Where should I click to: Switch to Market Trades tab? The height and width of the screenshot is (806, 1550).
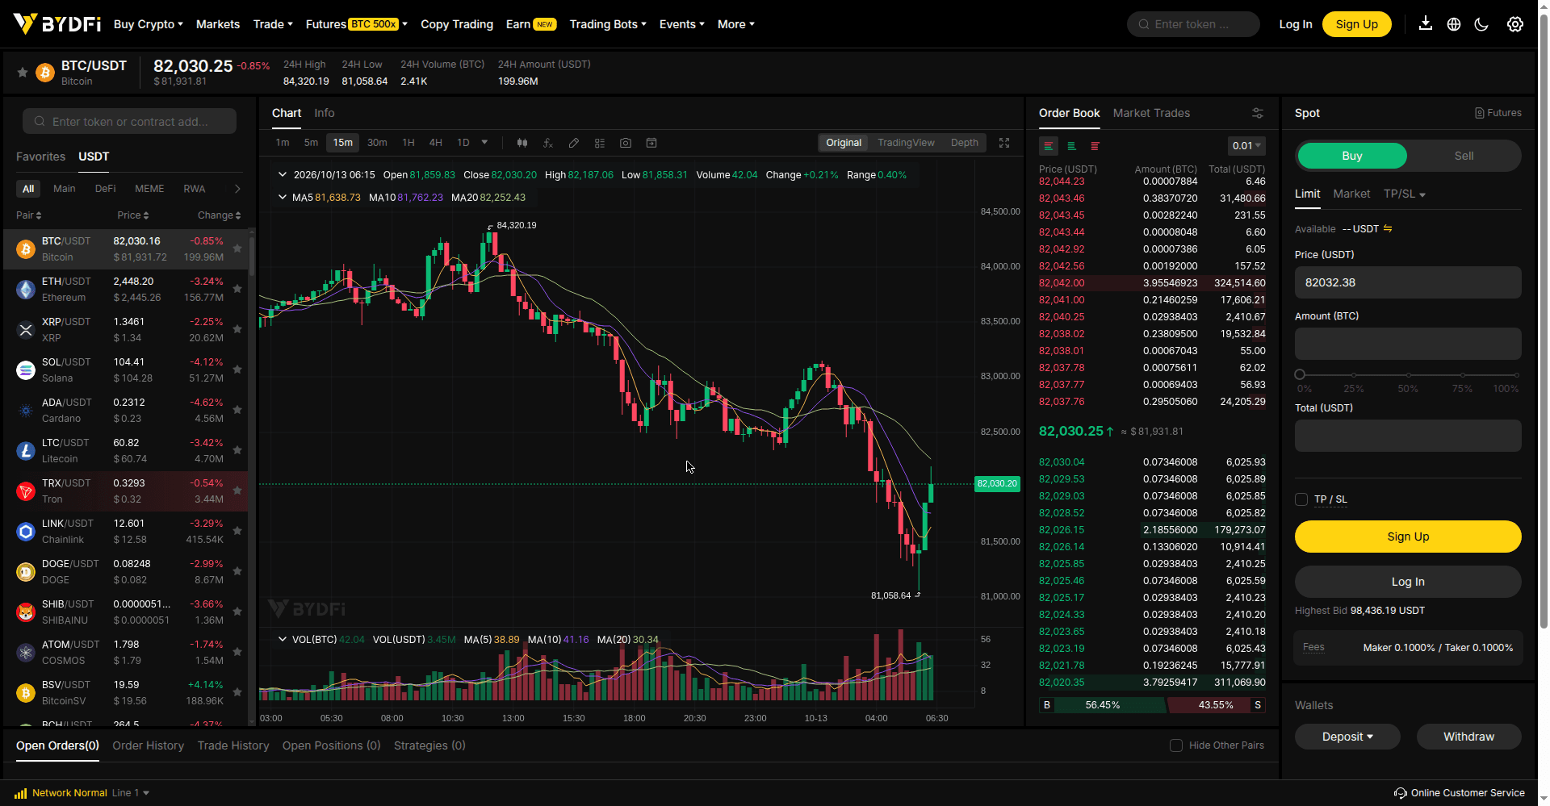[1151, 113]
